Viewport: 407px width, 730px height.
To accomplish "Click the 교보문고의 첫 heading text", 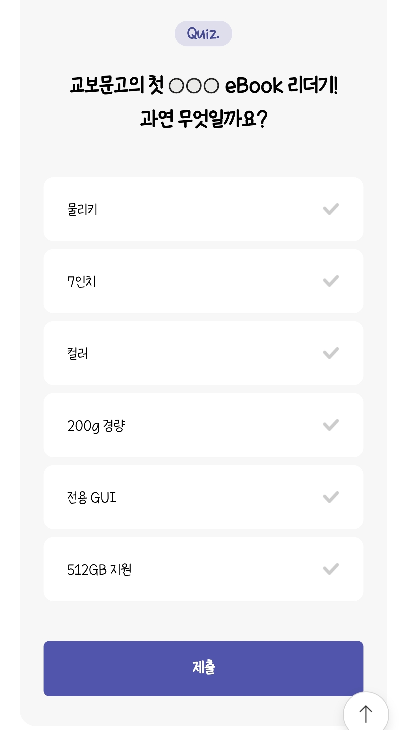I will 117,85.
